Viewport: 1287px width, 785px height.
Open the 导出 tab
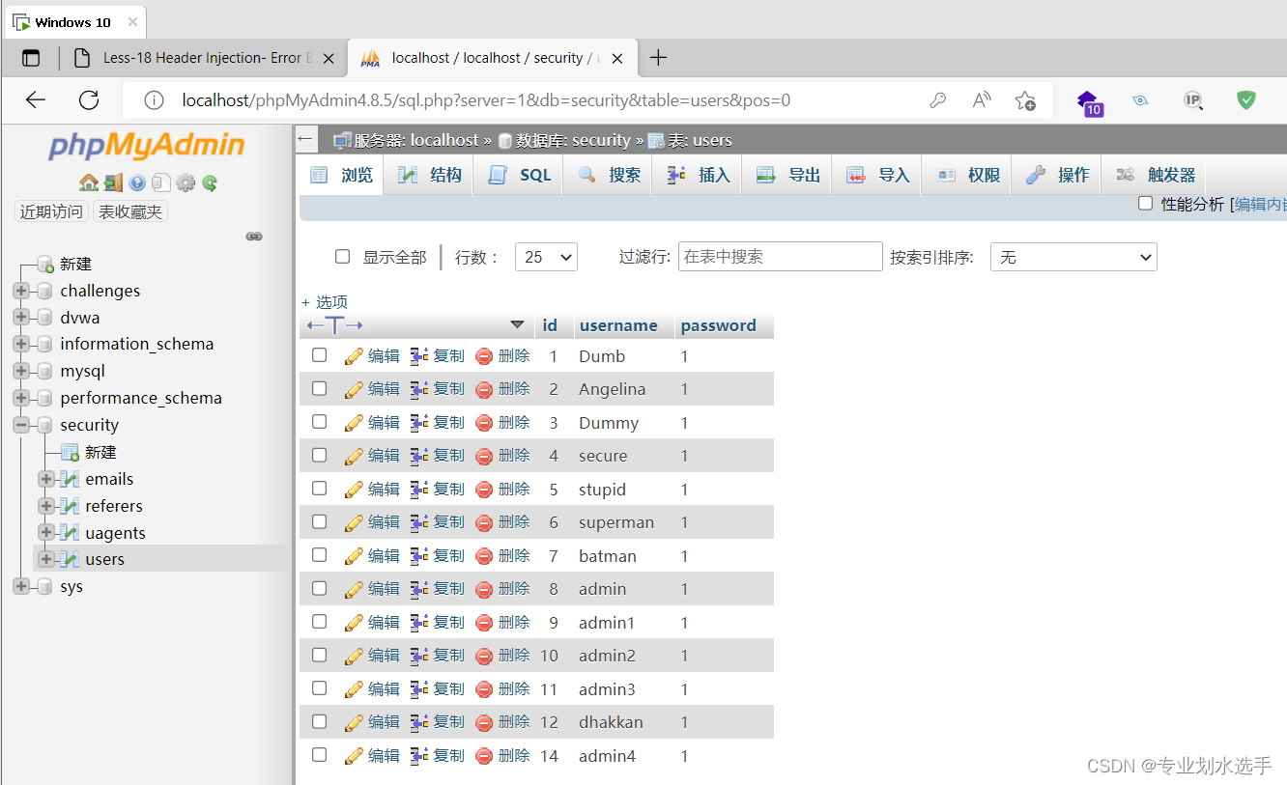[787, 175]
